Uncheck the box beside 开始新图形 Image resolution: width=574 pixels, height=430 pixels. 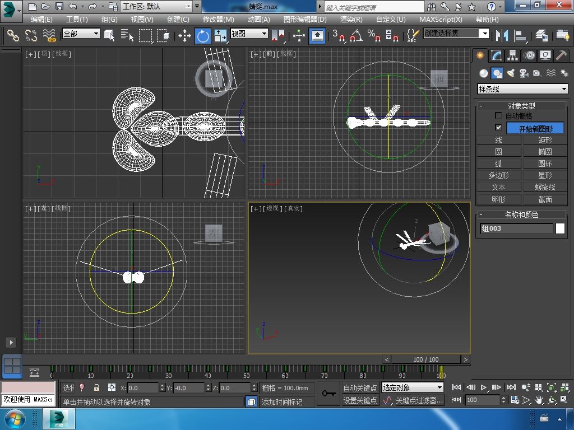pos(498,128)
